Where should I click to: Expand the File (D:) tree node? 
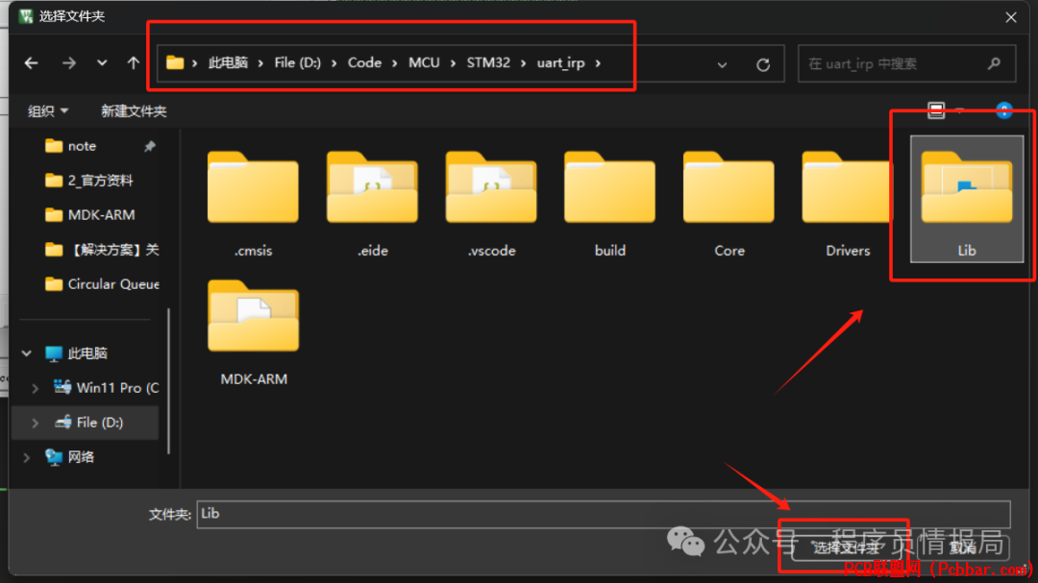click(36, 423)
